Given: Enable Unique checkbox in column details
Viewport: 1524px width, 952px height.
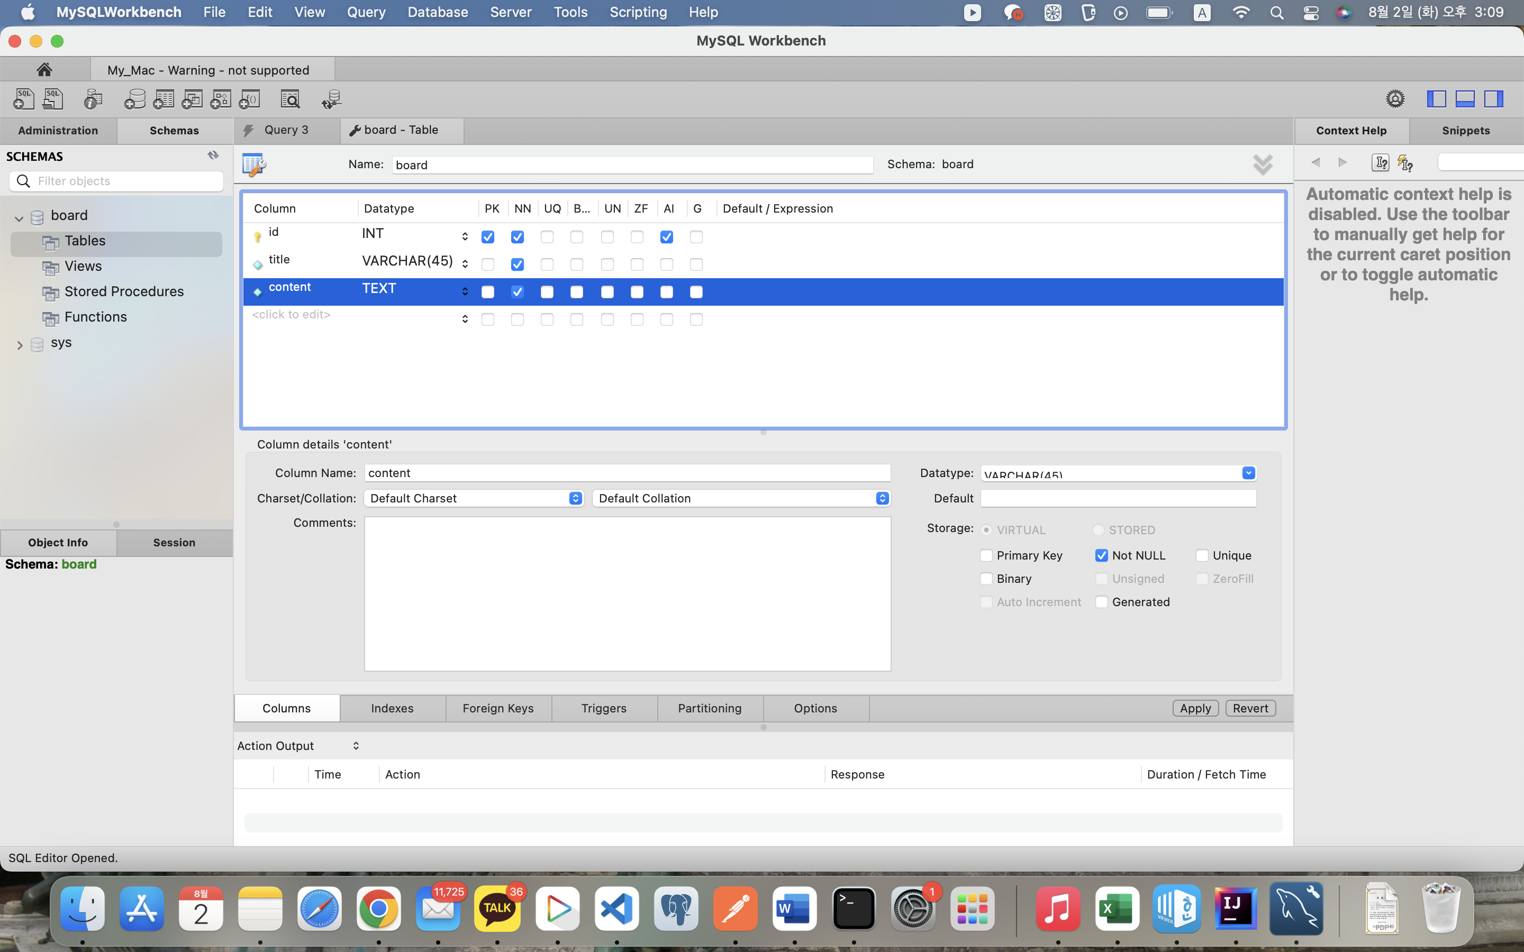Looking at the screenshot, I should (x=1202, y=555).
